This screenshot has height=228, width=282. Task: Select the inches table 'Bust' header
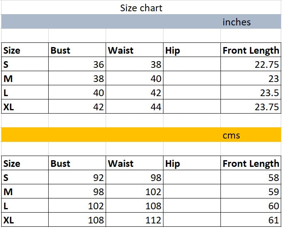(x=77, y=50)
